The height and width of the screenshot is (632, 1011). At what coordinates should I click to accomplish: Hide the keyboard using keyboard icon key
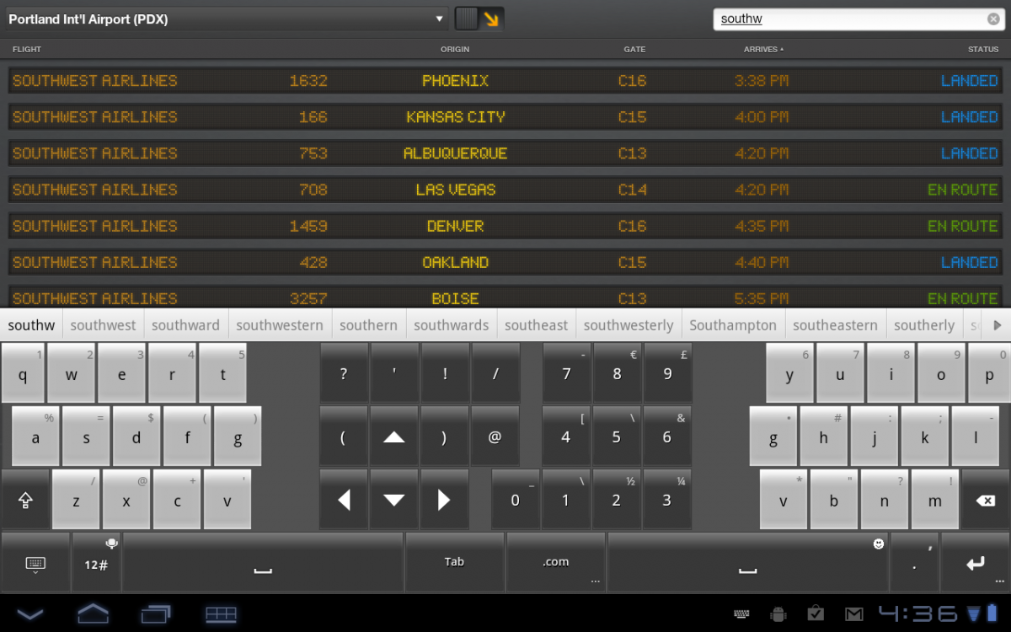pos(35,563)
